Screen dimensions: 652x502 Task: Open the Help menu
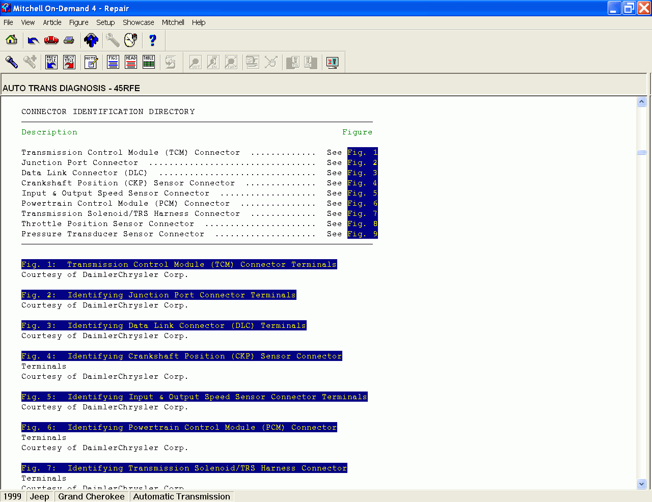click(x=199, y=22)
